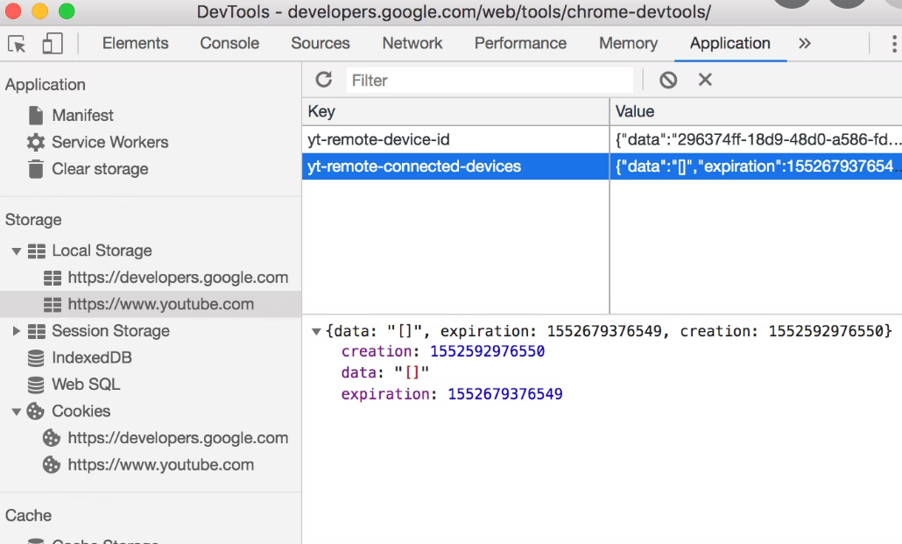
Task: Select developers.google.com under Local Storage
Action: click(x=178, y=278)
